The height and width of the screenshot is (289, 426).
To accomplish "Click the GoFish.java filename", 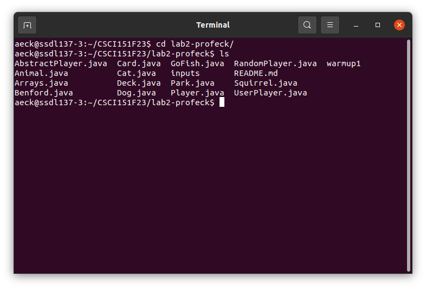I will coord(197,63).
